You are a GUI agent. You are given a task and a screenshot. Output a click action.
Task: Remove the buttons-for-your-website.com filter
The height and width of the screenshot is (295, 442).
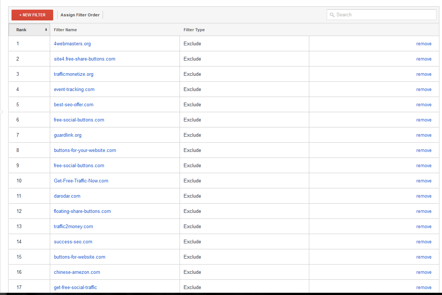click(x=424, y=150)
